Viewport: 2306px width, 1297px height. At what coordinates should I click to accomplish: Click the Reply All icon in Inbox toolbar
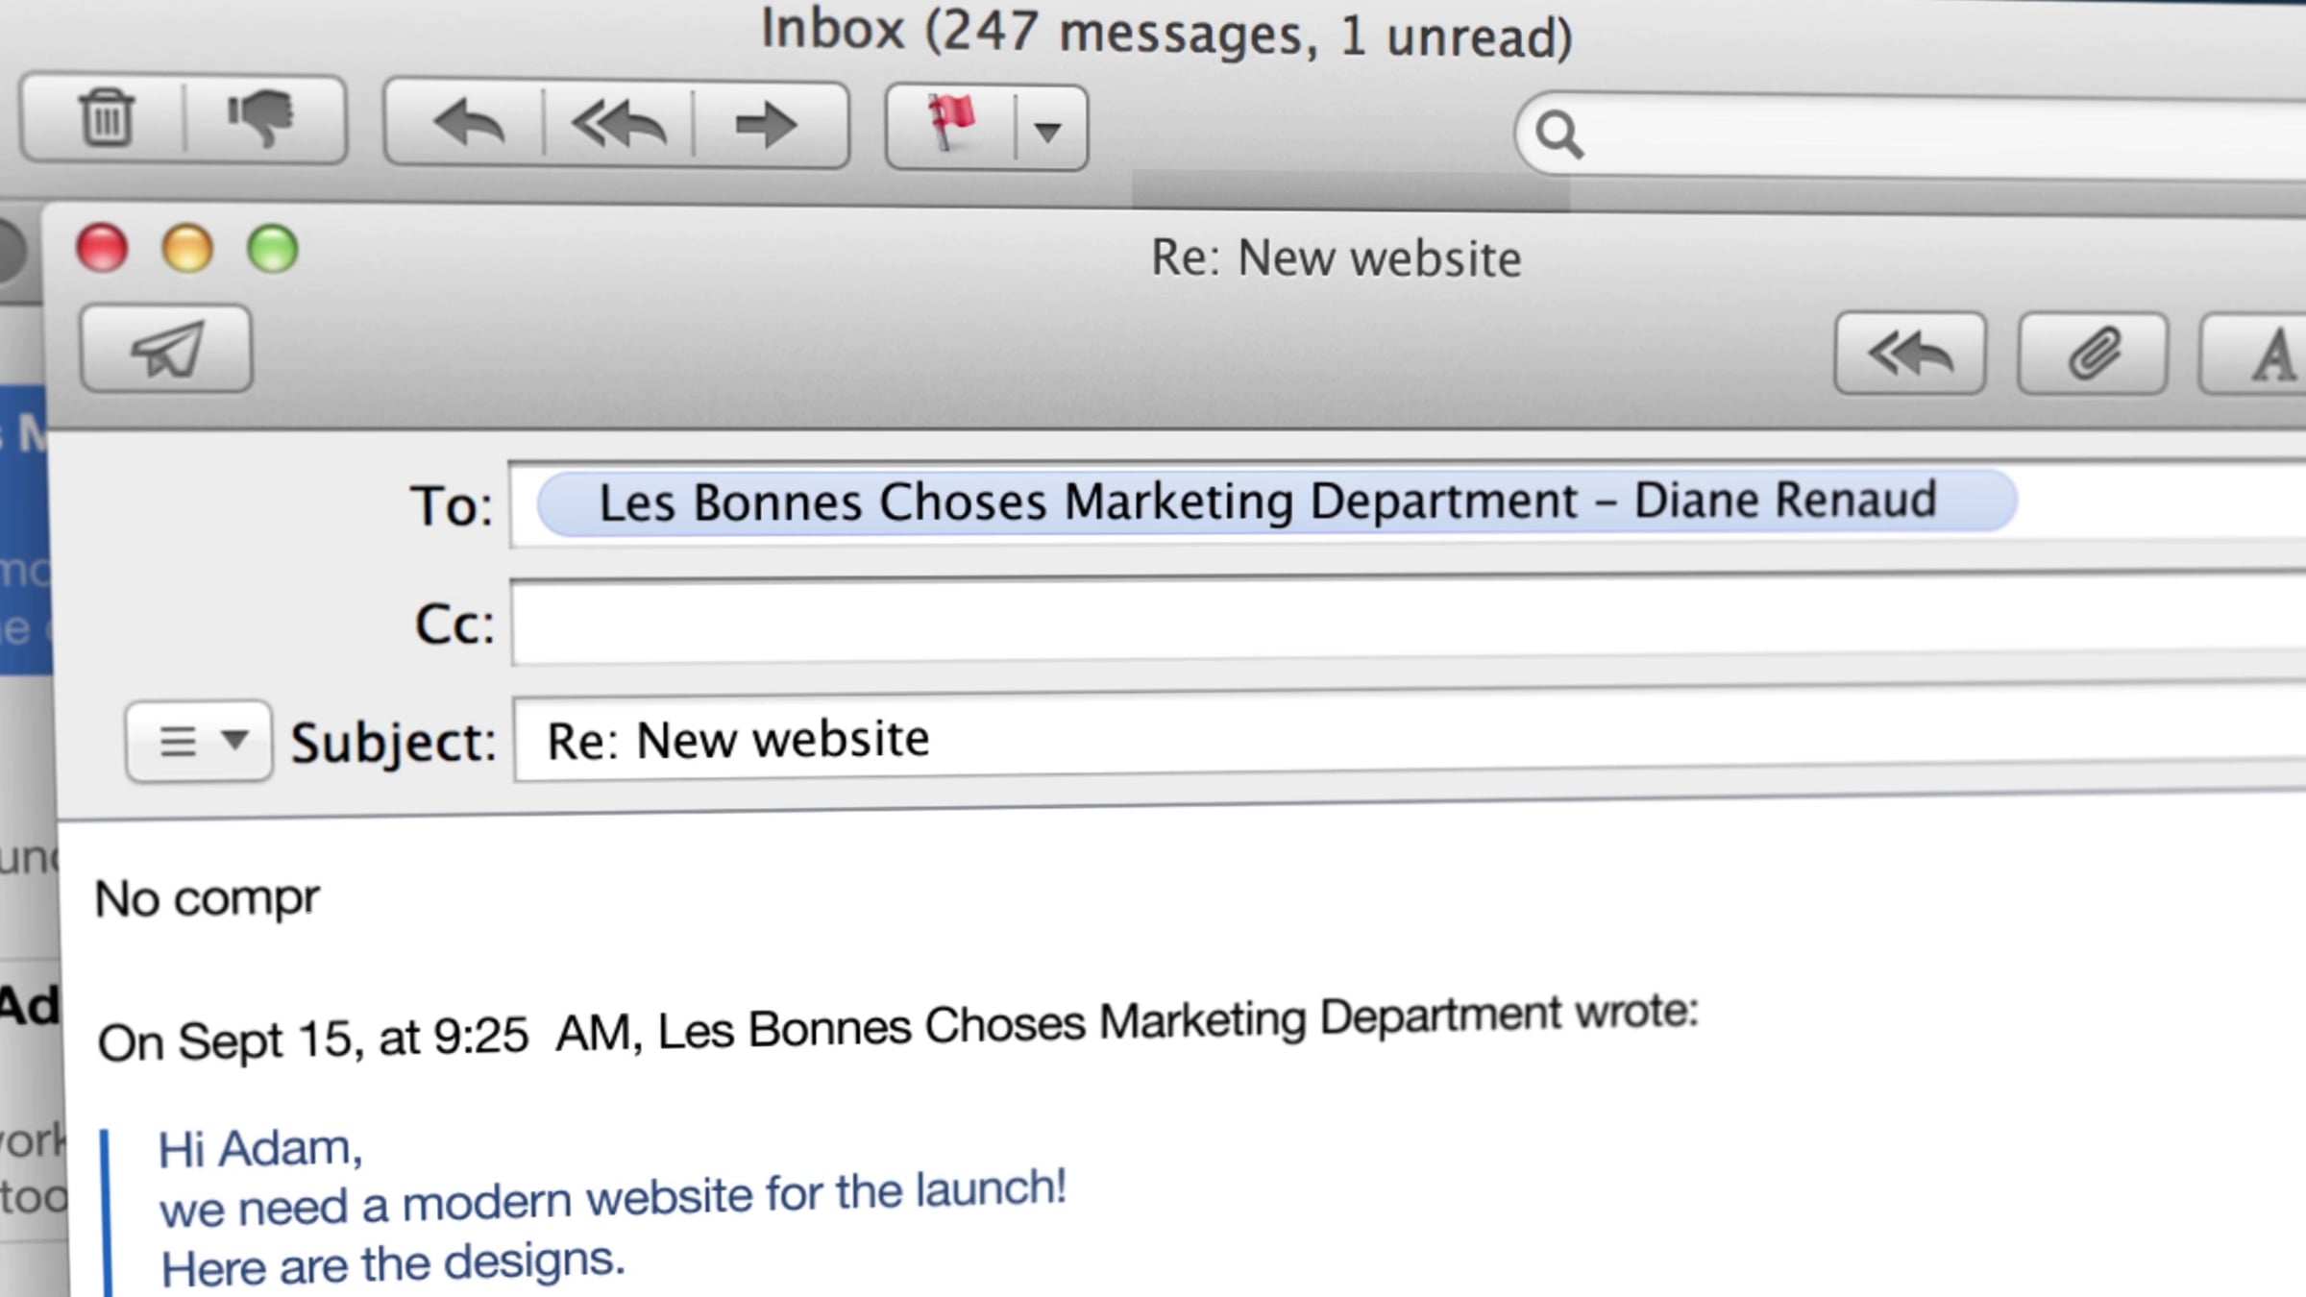pyautogui.click(x=619, y=125)
